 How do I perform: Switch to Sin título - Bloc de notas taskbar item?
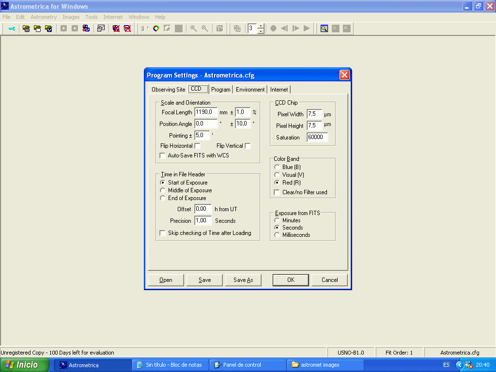pos(170,365)
